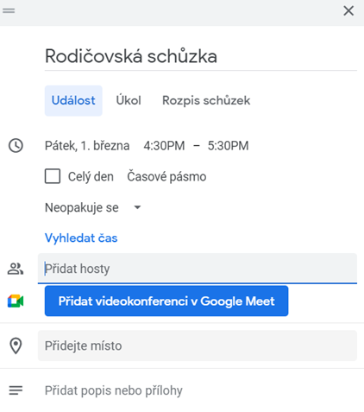Switch to the Úkol tab

pos(129,101)
